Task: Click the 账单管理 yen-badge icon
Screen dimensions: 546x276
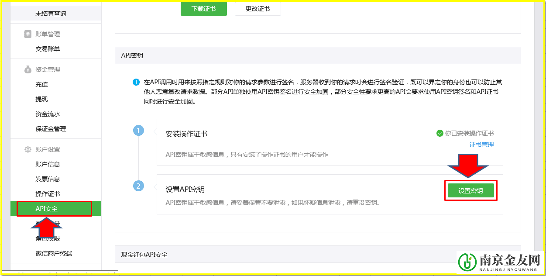Action: [27, 34]
